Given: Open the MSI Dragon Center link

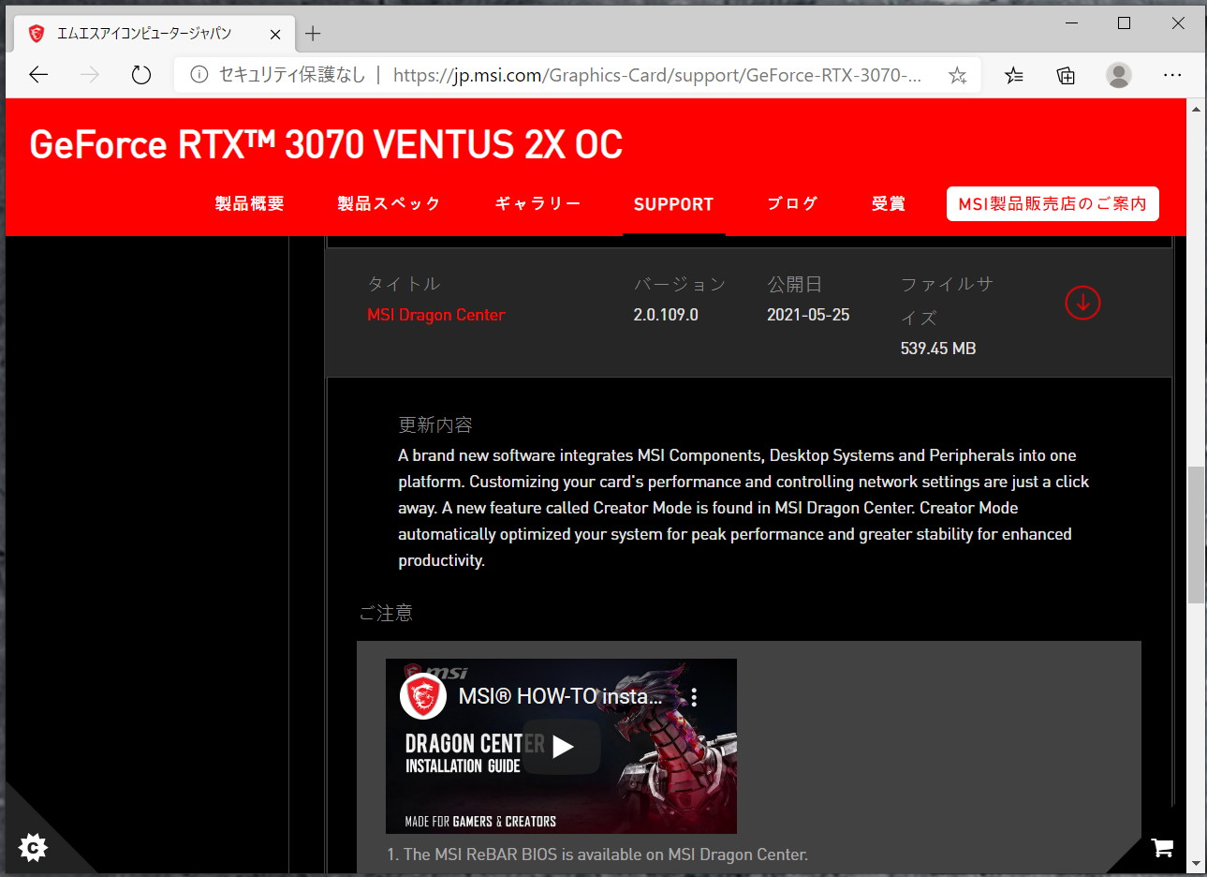Looking at the screenshot, I should (x=435, y=315).
